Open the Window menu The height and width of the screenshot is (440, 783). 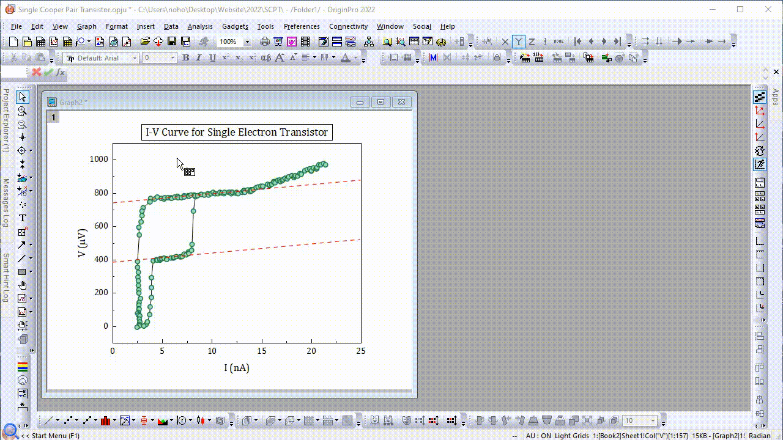tap(390, 26)
